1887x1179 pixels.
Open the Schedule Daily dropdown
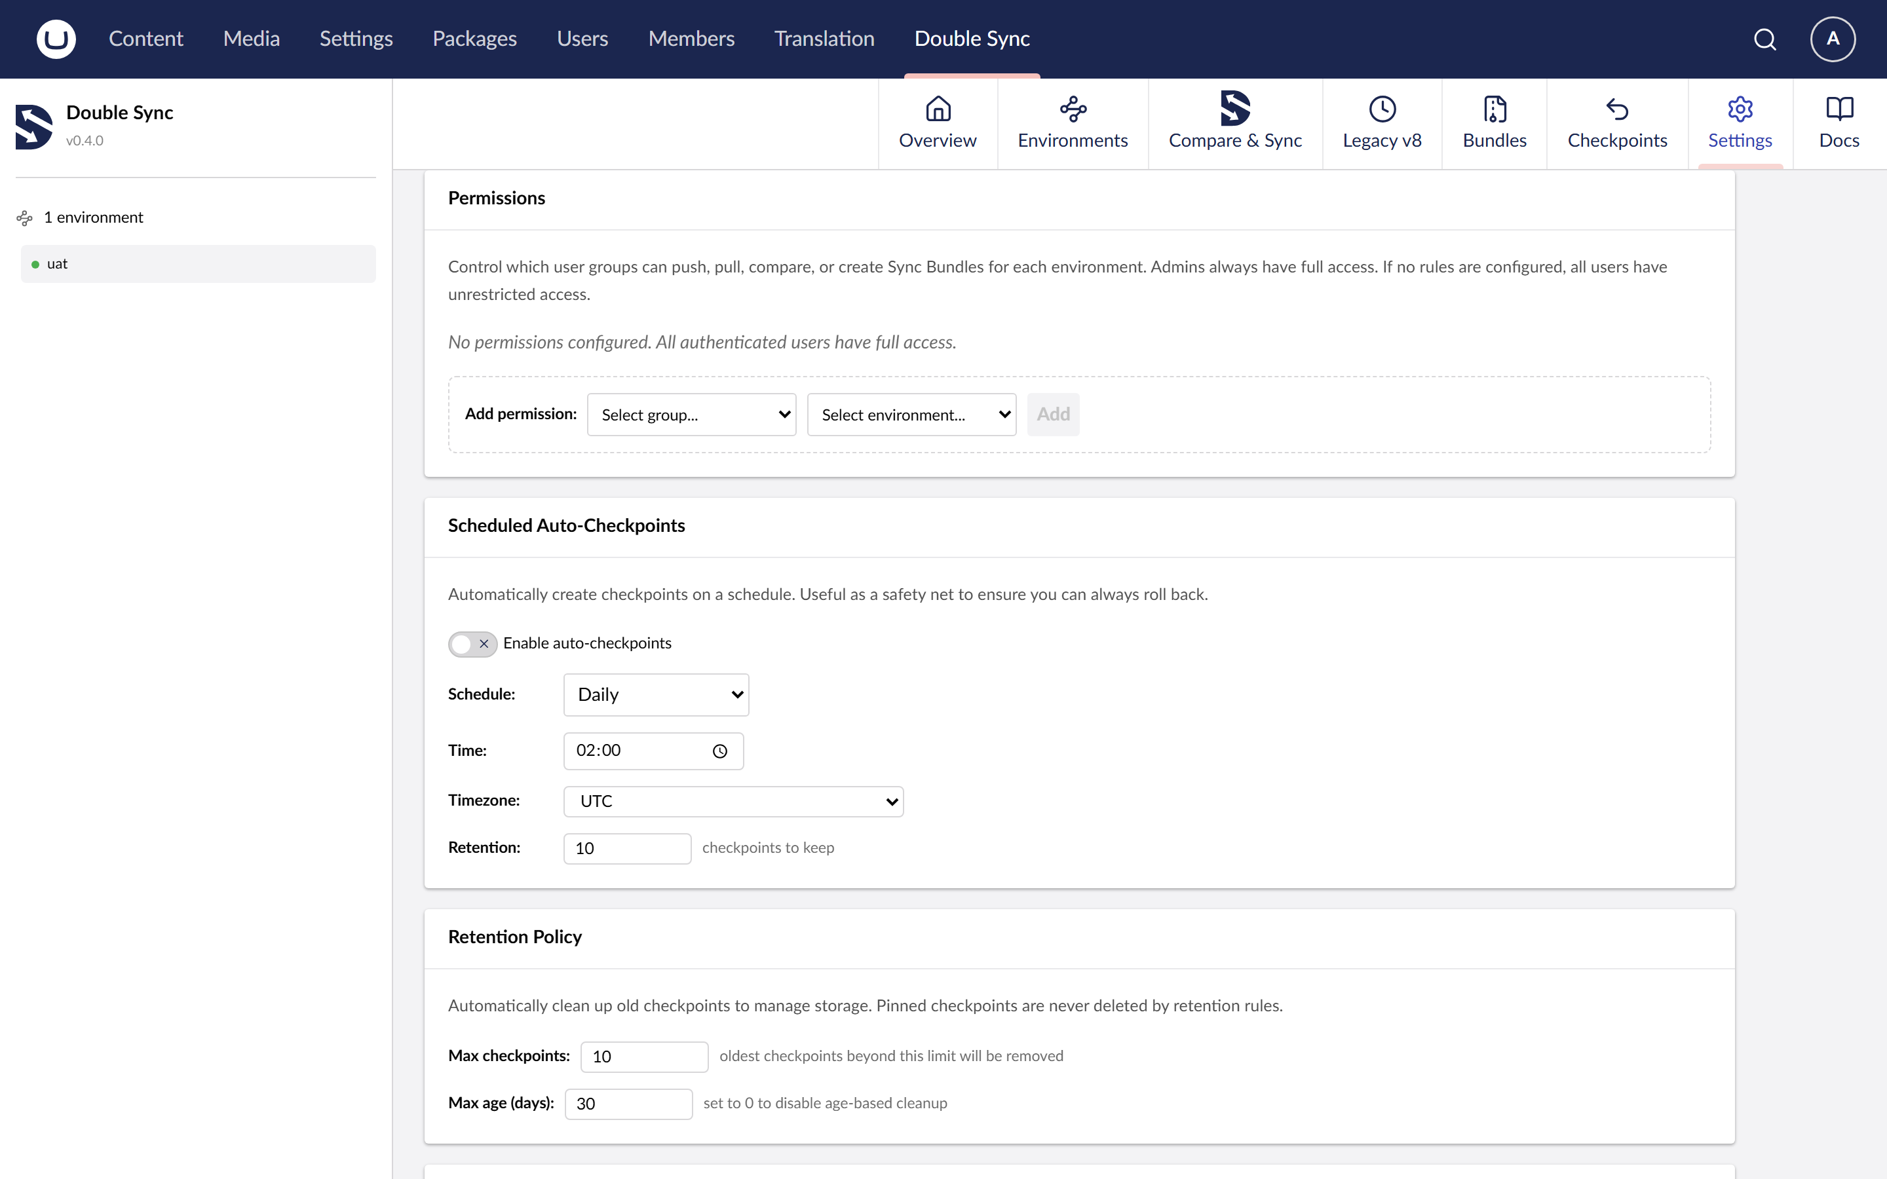click(x=657, y=695)
